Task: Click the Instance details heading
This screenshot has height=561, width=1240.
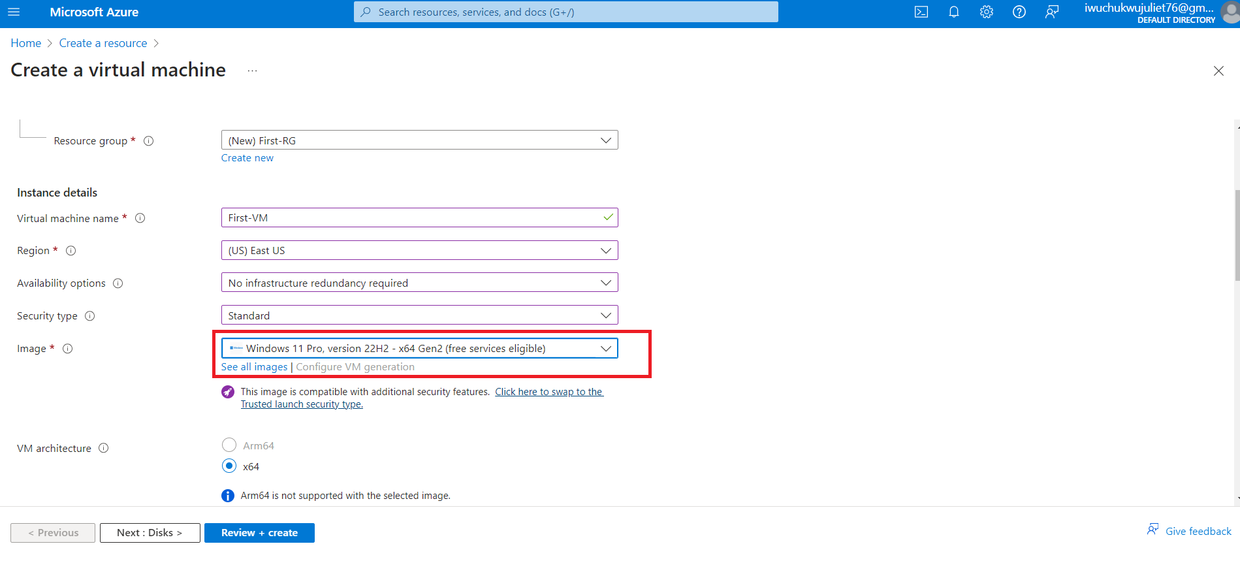Action: point(57,193)
